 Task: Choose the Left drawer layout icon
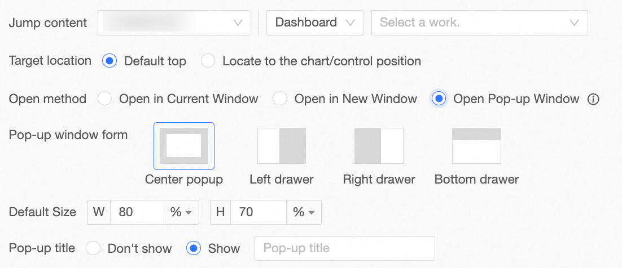(282, 146)
